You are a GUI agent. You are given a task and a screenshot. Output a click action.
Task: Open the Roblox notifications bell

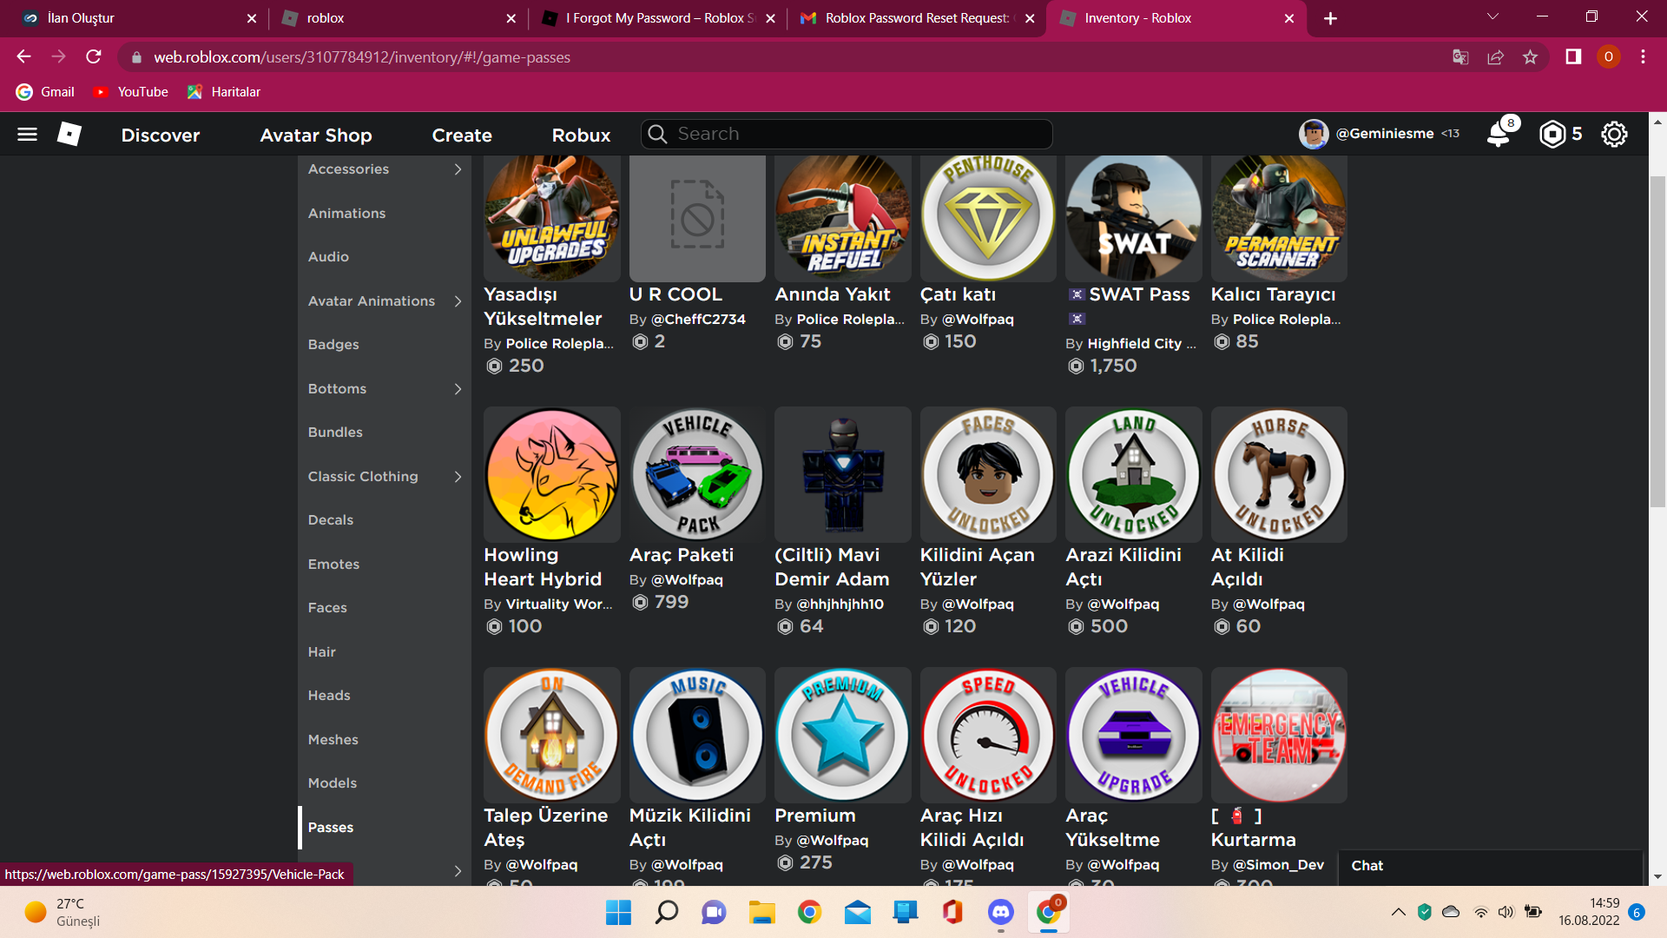pos(1499,135)
